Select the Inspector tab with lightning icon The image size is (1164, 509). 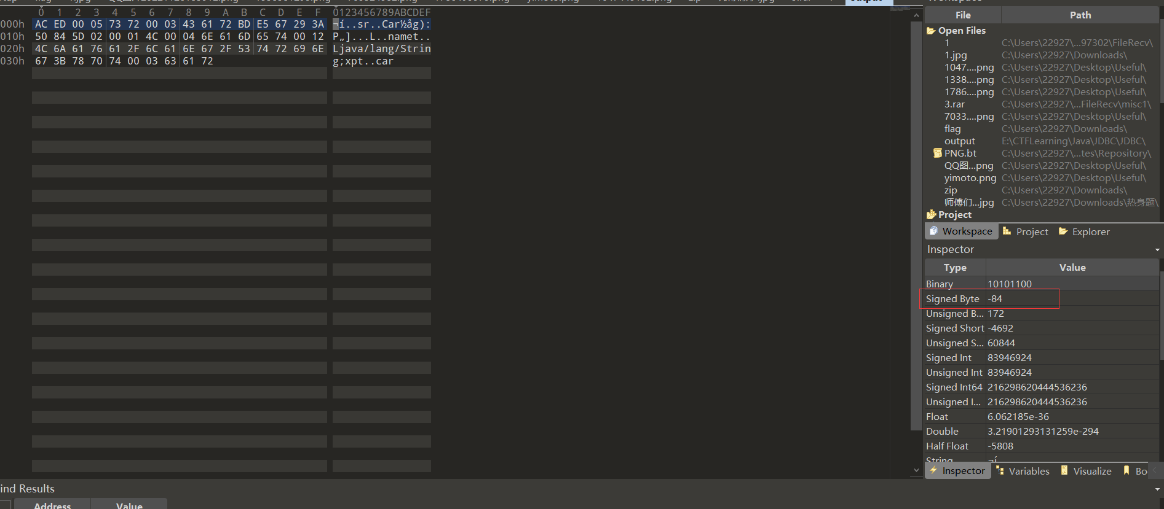click(957, 471)
